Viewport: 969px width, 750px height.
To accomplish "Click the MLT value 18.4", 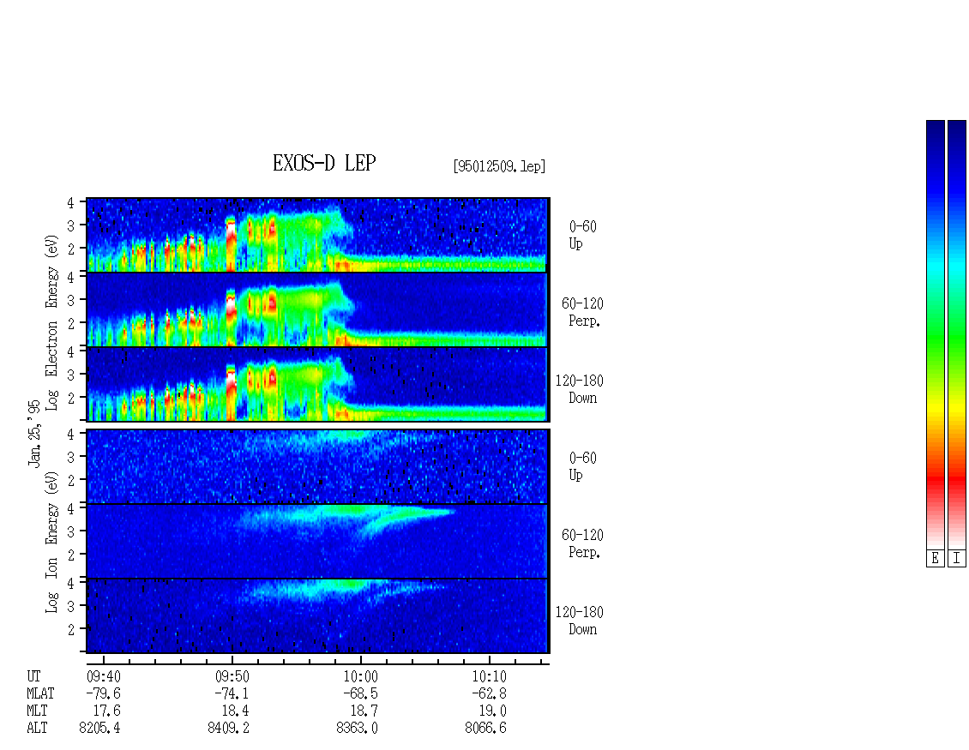I will pos(236,711).
